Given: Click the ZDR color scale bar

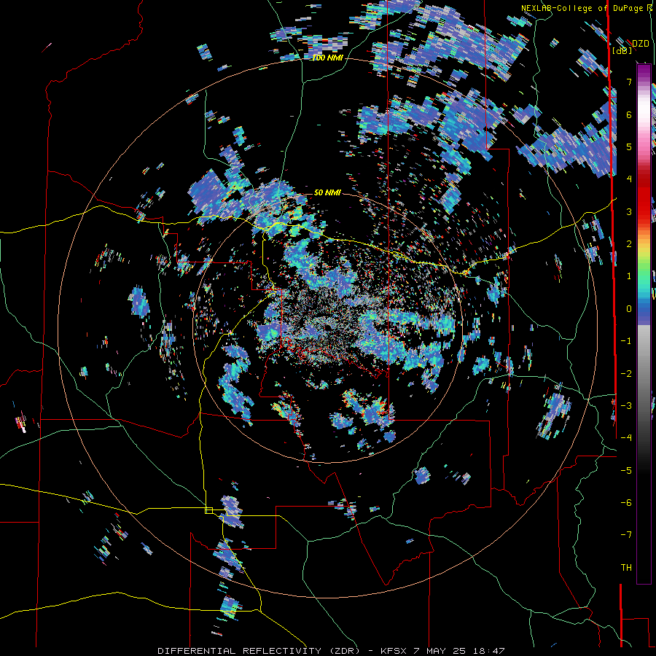Looking at the screenshot, I should [644, 324].
